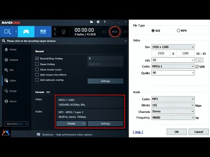210x157 pixels.
Task: Click the Video sidebar icon
Action: pyautogui.click(x=6, y=80)
